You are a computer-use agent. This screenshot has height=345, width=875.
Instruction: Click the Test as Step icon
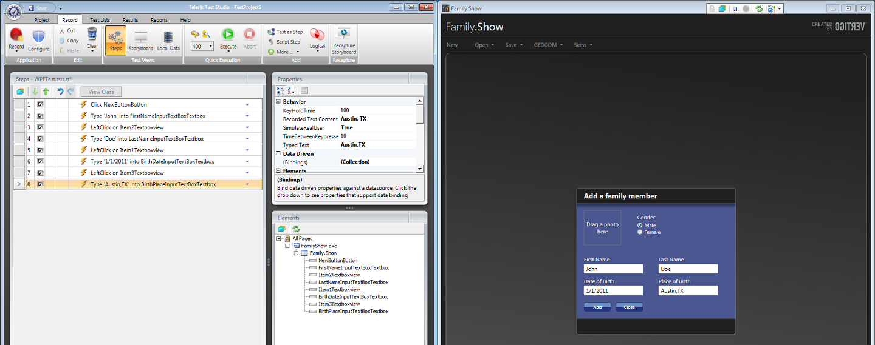[x=270, y=32]
